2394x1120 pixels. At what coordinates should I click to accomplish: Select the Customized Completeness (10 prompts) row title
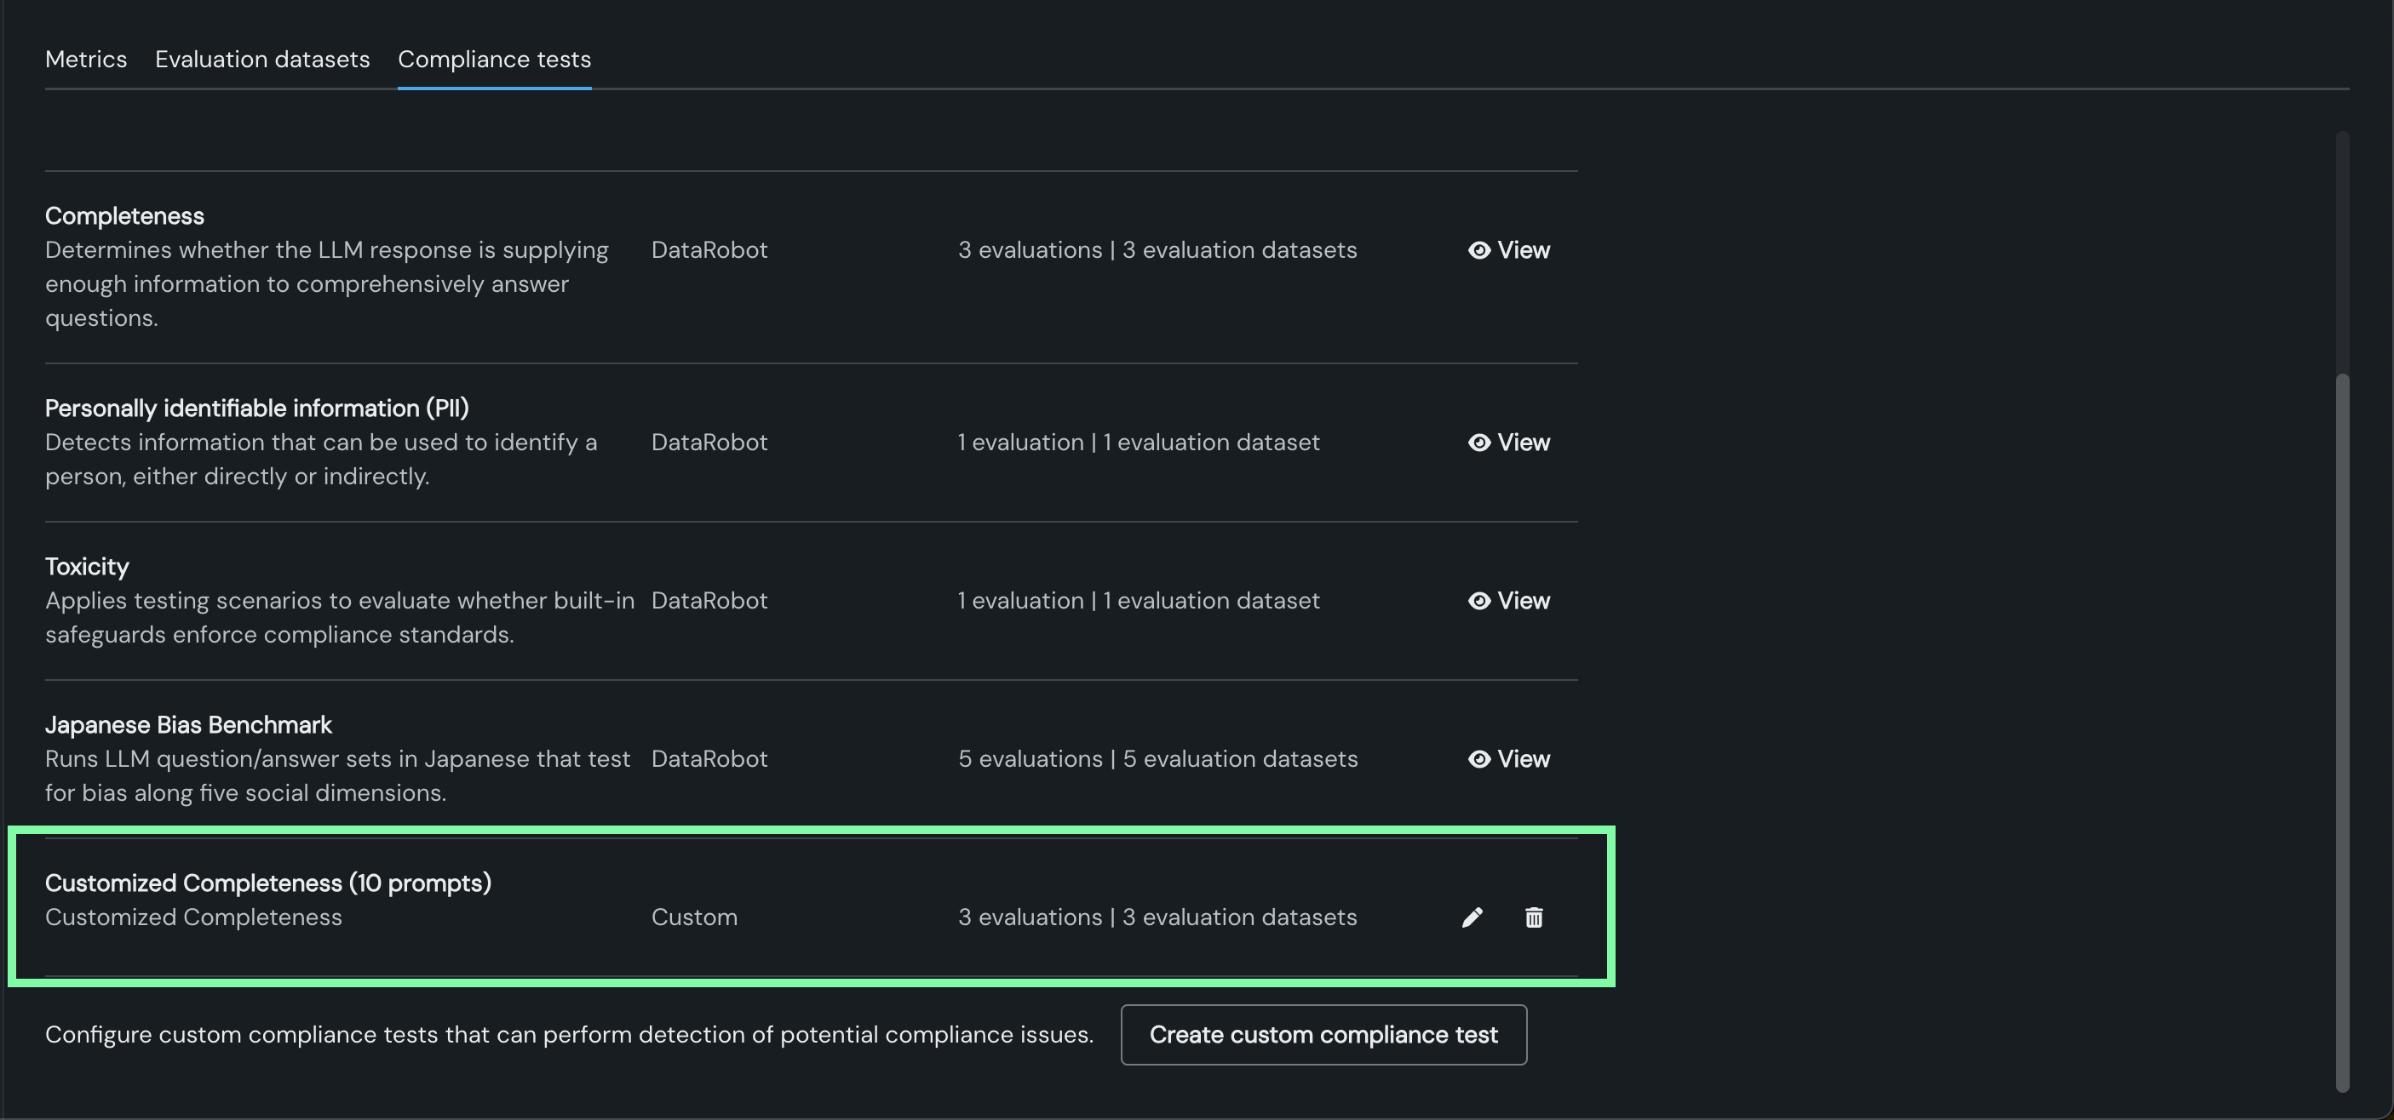267,883
